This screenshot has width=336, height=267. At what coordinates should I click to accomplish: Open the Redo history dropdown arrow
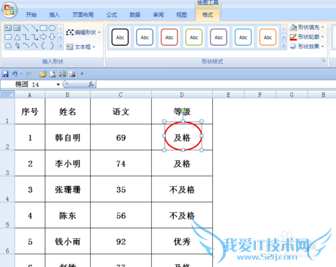(x=35, y=74)
